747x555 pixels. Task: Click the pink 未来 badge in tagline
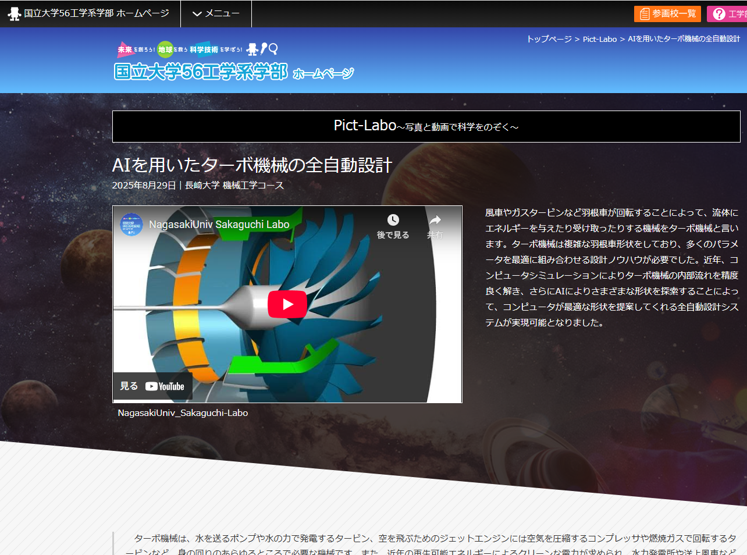click(x=124, y=49)
